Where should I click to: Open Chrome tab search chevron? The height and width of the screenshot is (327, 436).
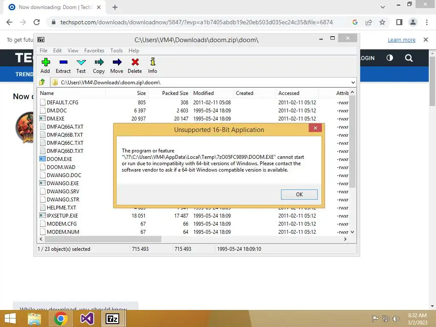tap(383, 7)
